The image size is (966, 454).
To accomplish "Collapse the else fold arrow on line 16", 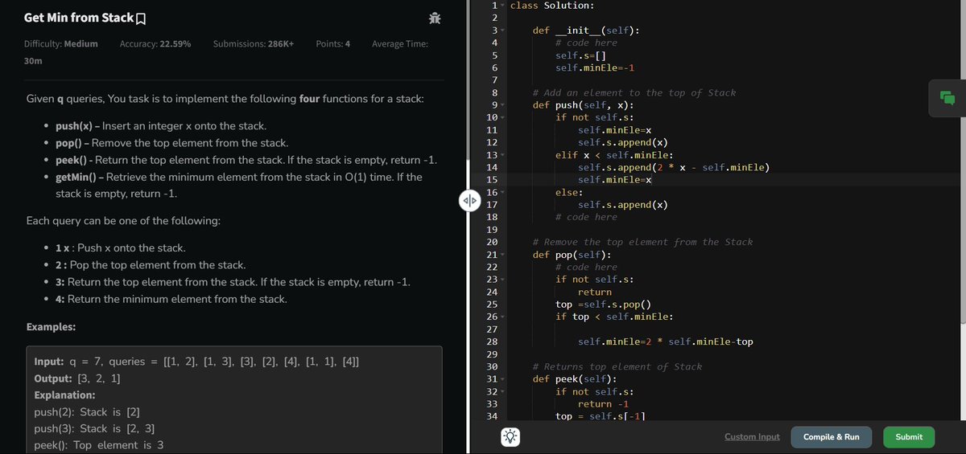I will [x=503, y=192].
